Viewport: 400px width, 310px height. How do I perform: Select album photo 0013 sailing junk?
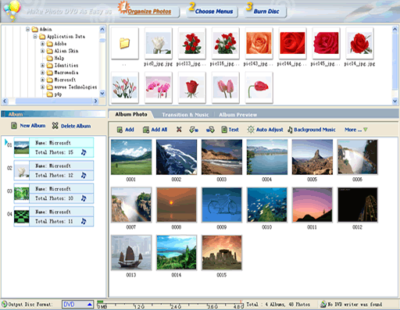click(131, 252)
